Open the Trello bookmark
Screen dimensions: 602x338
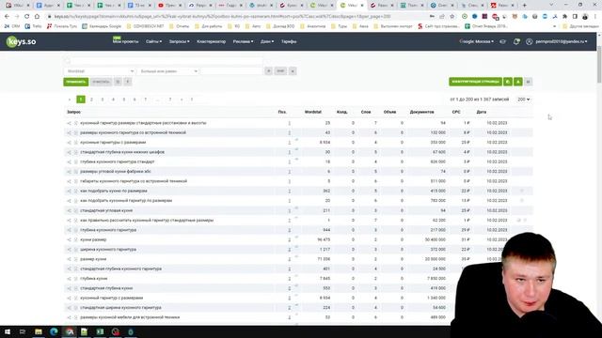[33, 26]
